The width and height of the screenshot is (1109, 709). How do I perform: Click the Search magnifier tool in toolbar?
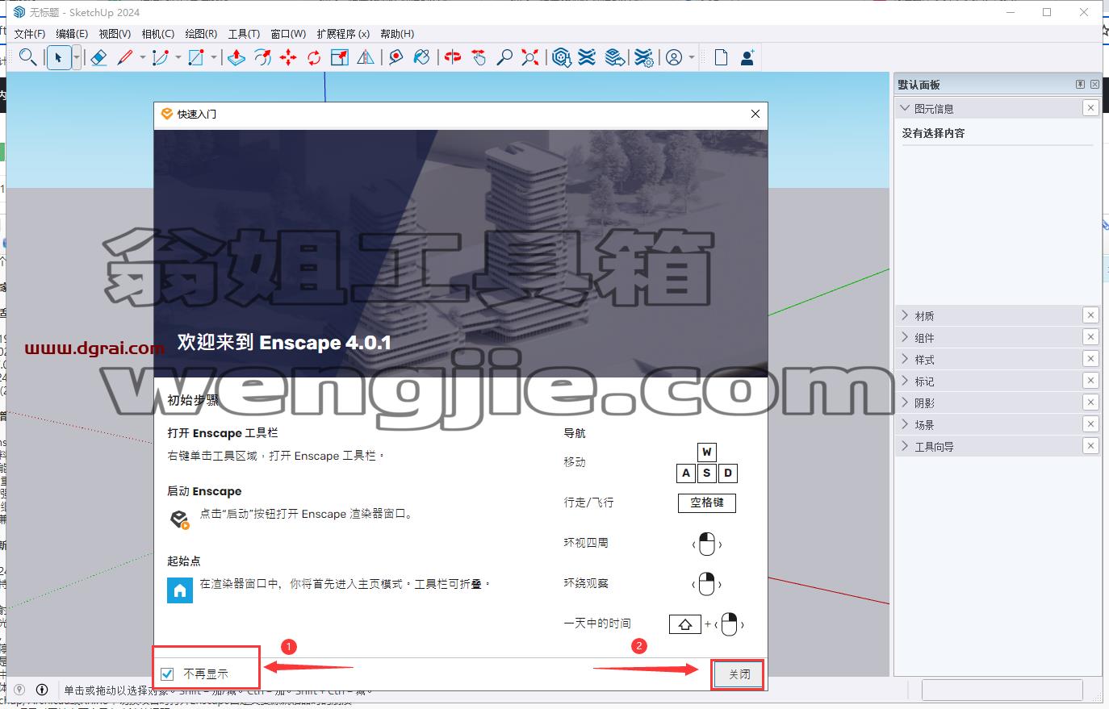[28, 57]
